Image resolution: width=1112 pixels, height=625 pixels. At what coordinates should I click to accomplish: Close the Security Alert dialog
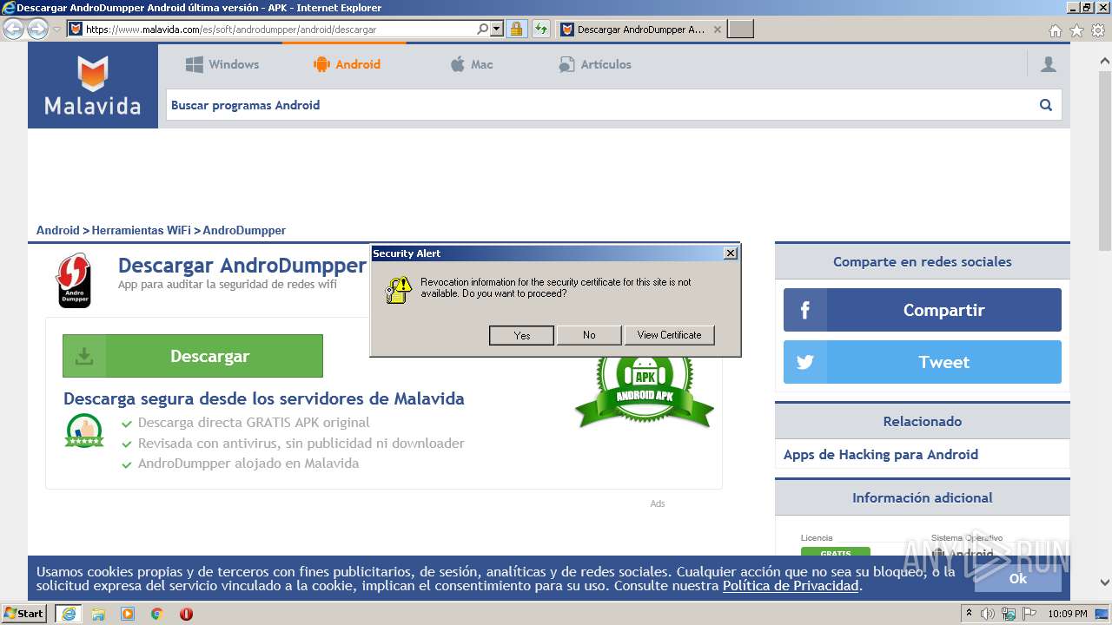click(x=731, y=253)
